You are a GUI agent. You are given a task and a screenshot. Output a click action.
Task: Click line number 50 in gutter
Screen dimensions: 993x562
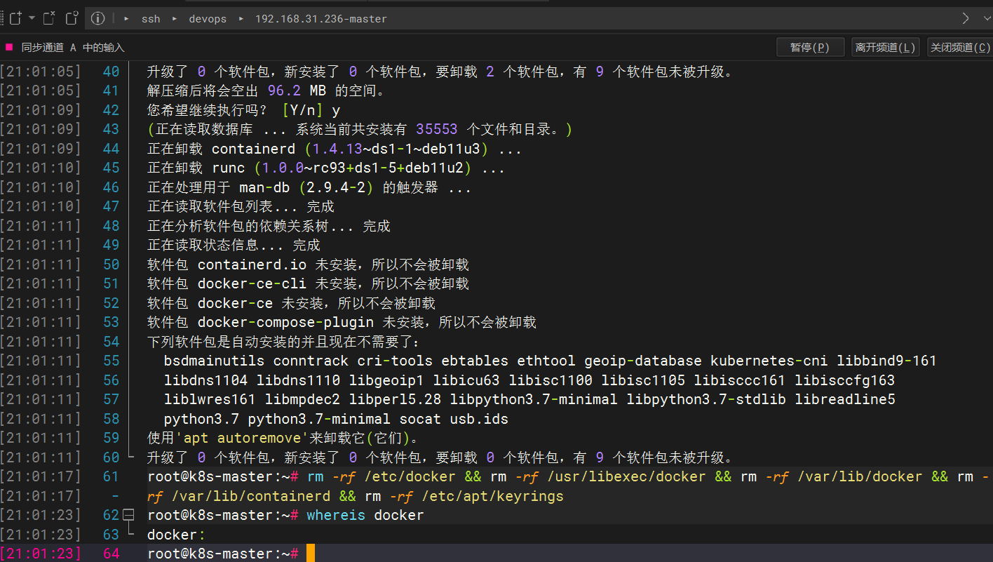(111, 265)
